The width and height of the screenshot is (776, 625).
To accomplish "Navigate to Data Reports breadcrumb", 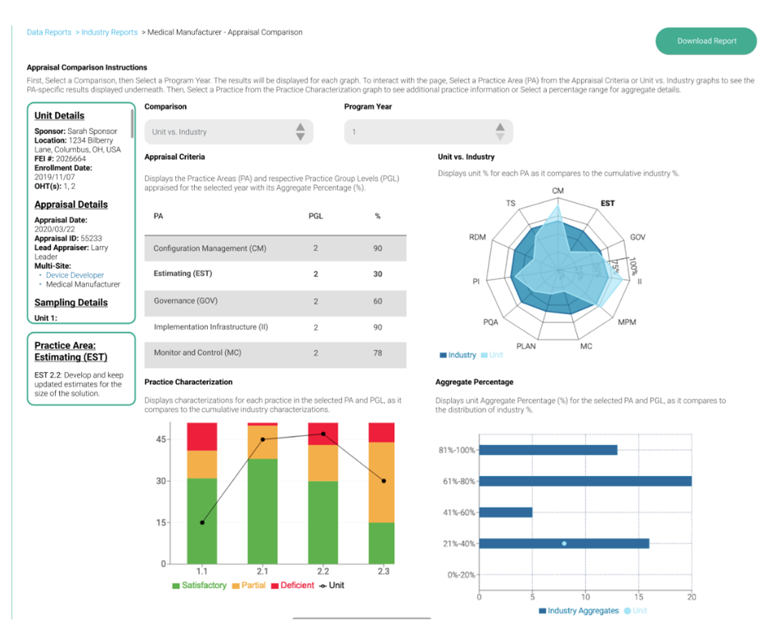I will (48, 31).
